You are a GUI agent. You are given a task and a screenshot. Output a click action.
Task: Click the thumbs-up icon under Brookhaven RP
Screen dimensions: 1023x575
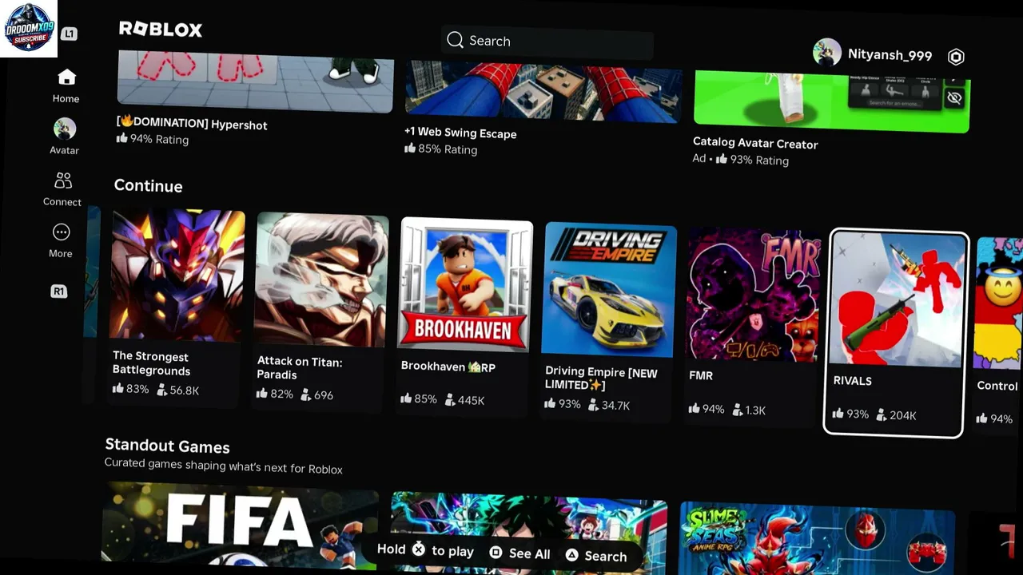406,399
